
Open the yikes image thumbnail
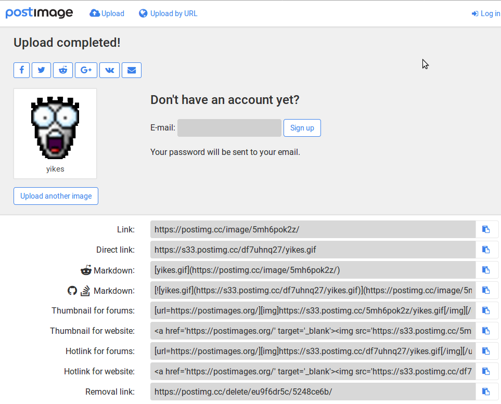point(55,128)
